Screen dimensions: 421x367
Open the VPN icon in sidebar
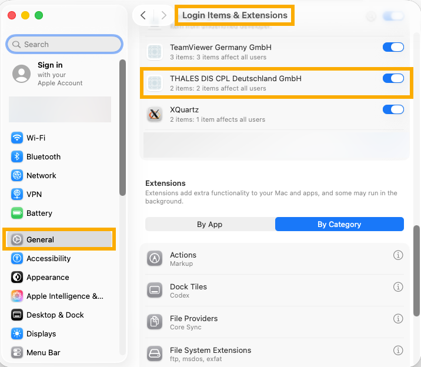pos(17,194)
